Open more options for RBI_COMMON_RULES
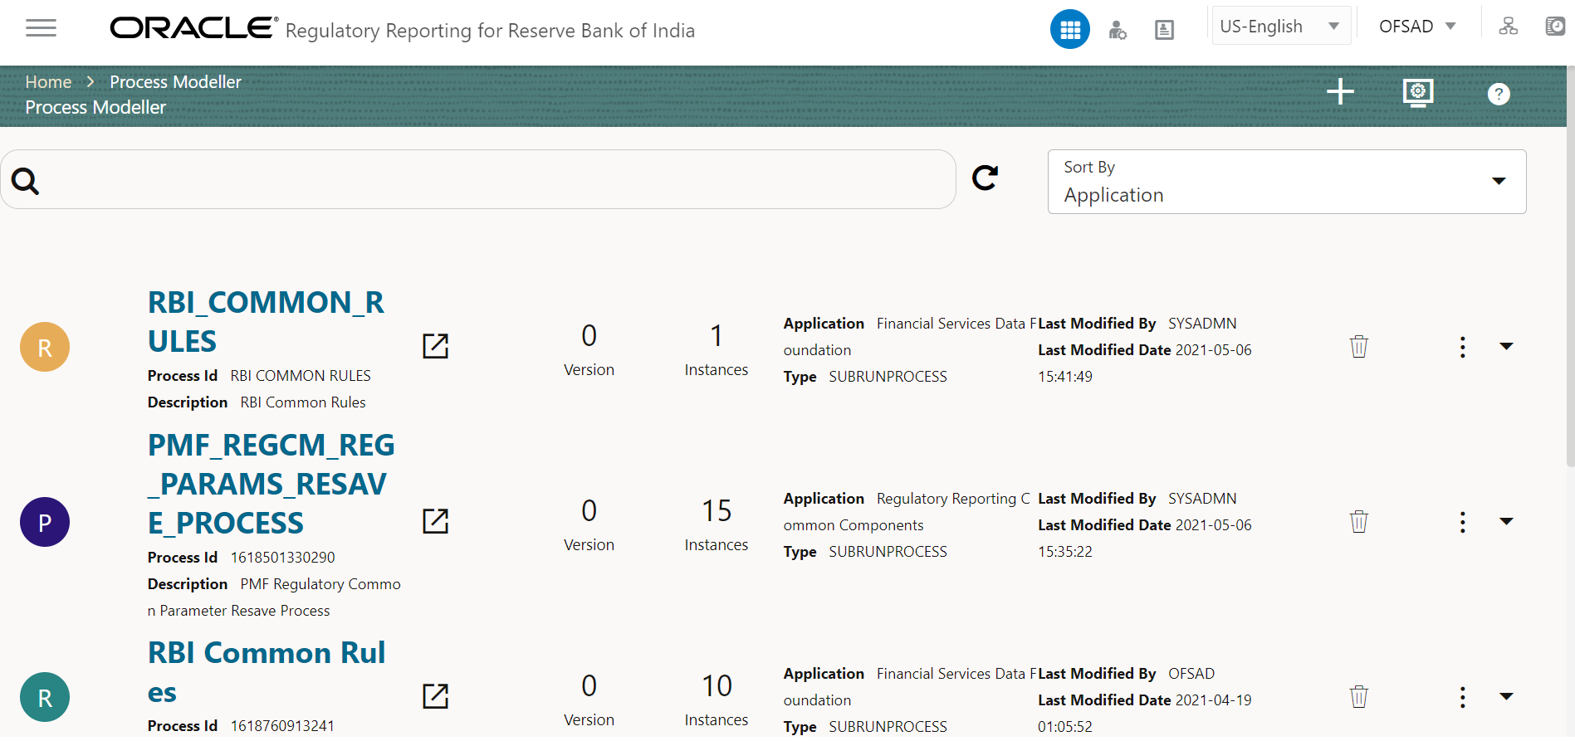 (x=1462, y=347)
